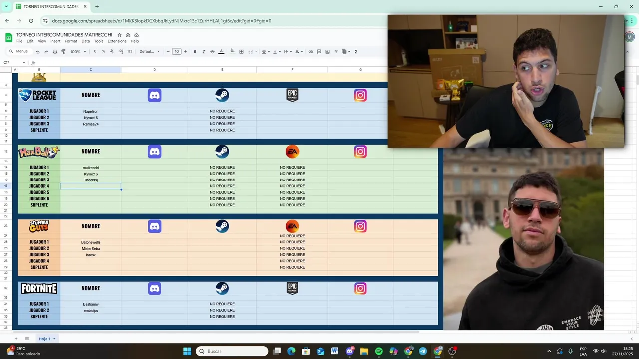Toggle italic formatting
639x359 pixels.
point(203,52)
